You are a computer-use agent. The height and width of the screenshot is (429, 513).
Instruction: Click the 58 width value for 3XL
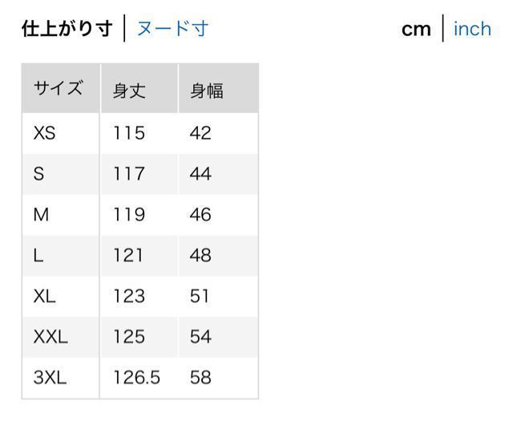click(200, 378)
